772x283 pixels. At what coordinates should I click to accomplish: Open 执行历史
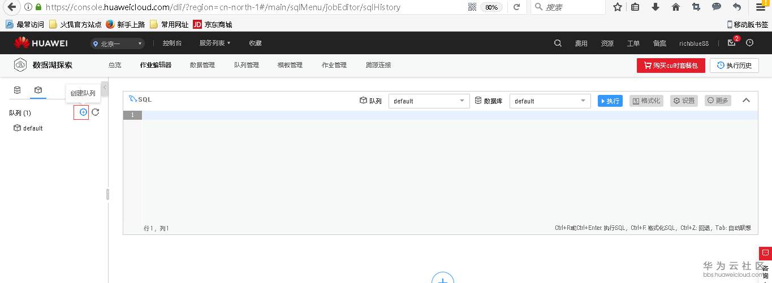pos(734,66)
